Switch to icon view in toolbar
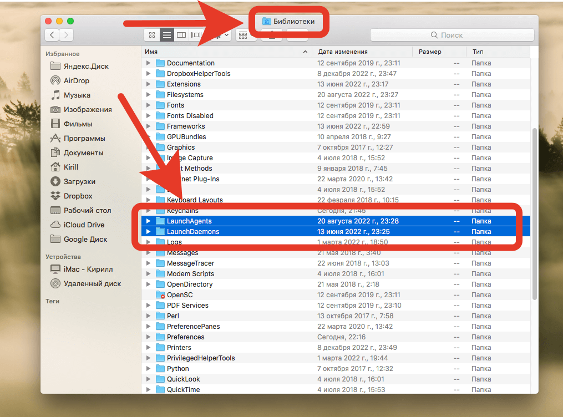Screen dimensions: 563x417 coord(152,35)
